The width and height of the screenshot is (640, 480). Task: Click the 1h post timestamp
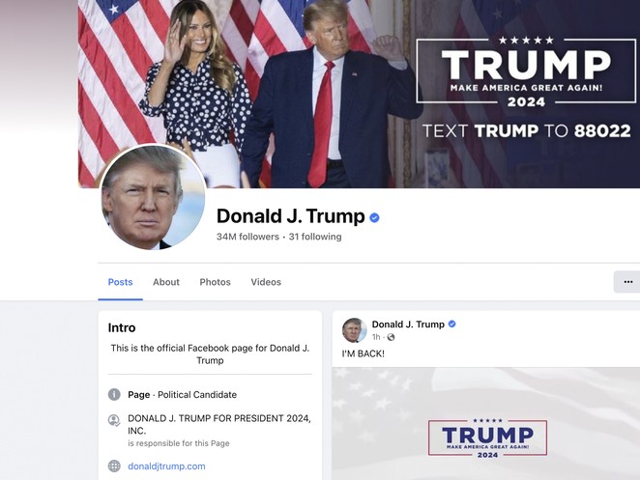tap(376, 337)
